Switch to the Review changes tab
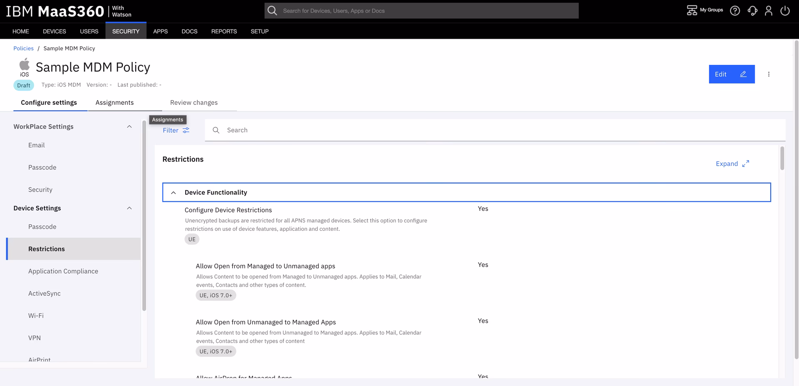 tap(194, 103)
